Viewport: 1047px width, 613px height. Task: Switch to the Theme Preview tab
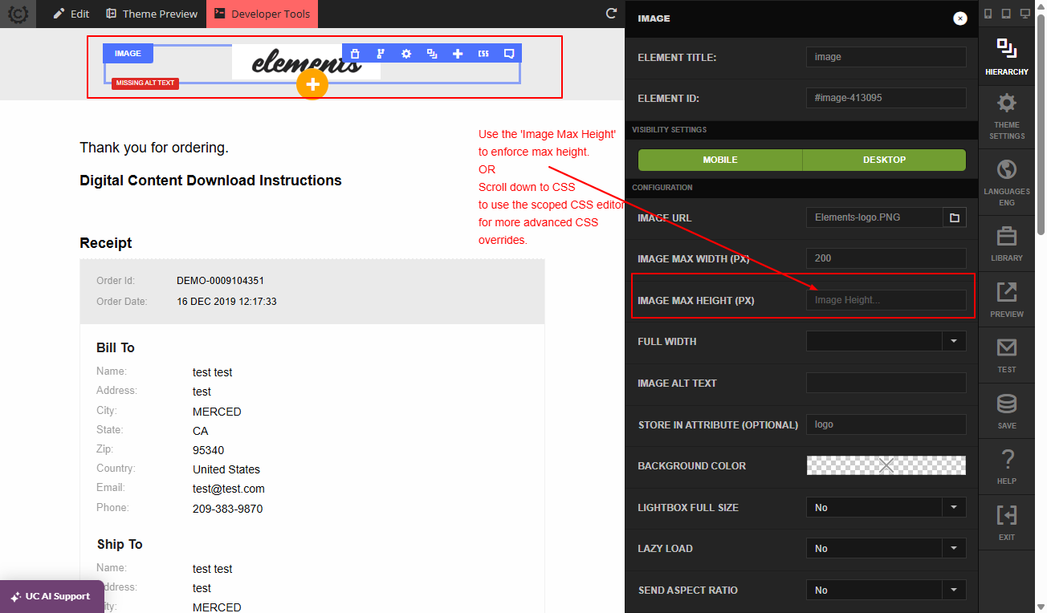pos(152,14)
